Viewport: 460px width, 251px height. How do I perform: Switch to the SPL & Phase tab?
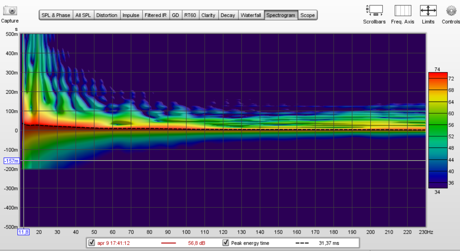click(x=56, y=15)
